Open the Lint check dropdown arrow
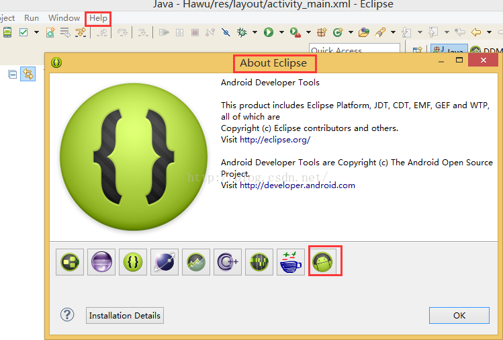This screenshot has width=503, height=340. click(x=36, y=32)
